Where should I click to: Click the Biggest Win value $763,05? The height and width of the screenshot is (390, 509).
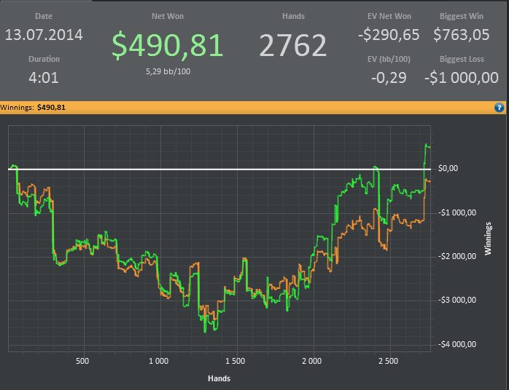(462, 35)
